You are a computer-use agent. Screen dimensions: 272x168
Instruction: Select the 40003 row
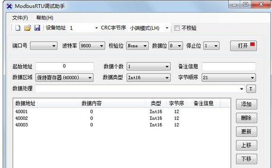[x=122, y=125]
